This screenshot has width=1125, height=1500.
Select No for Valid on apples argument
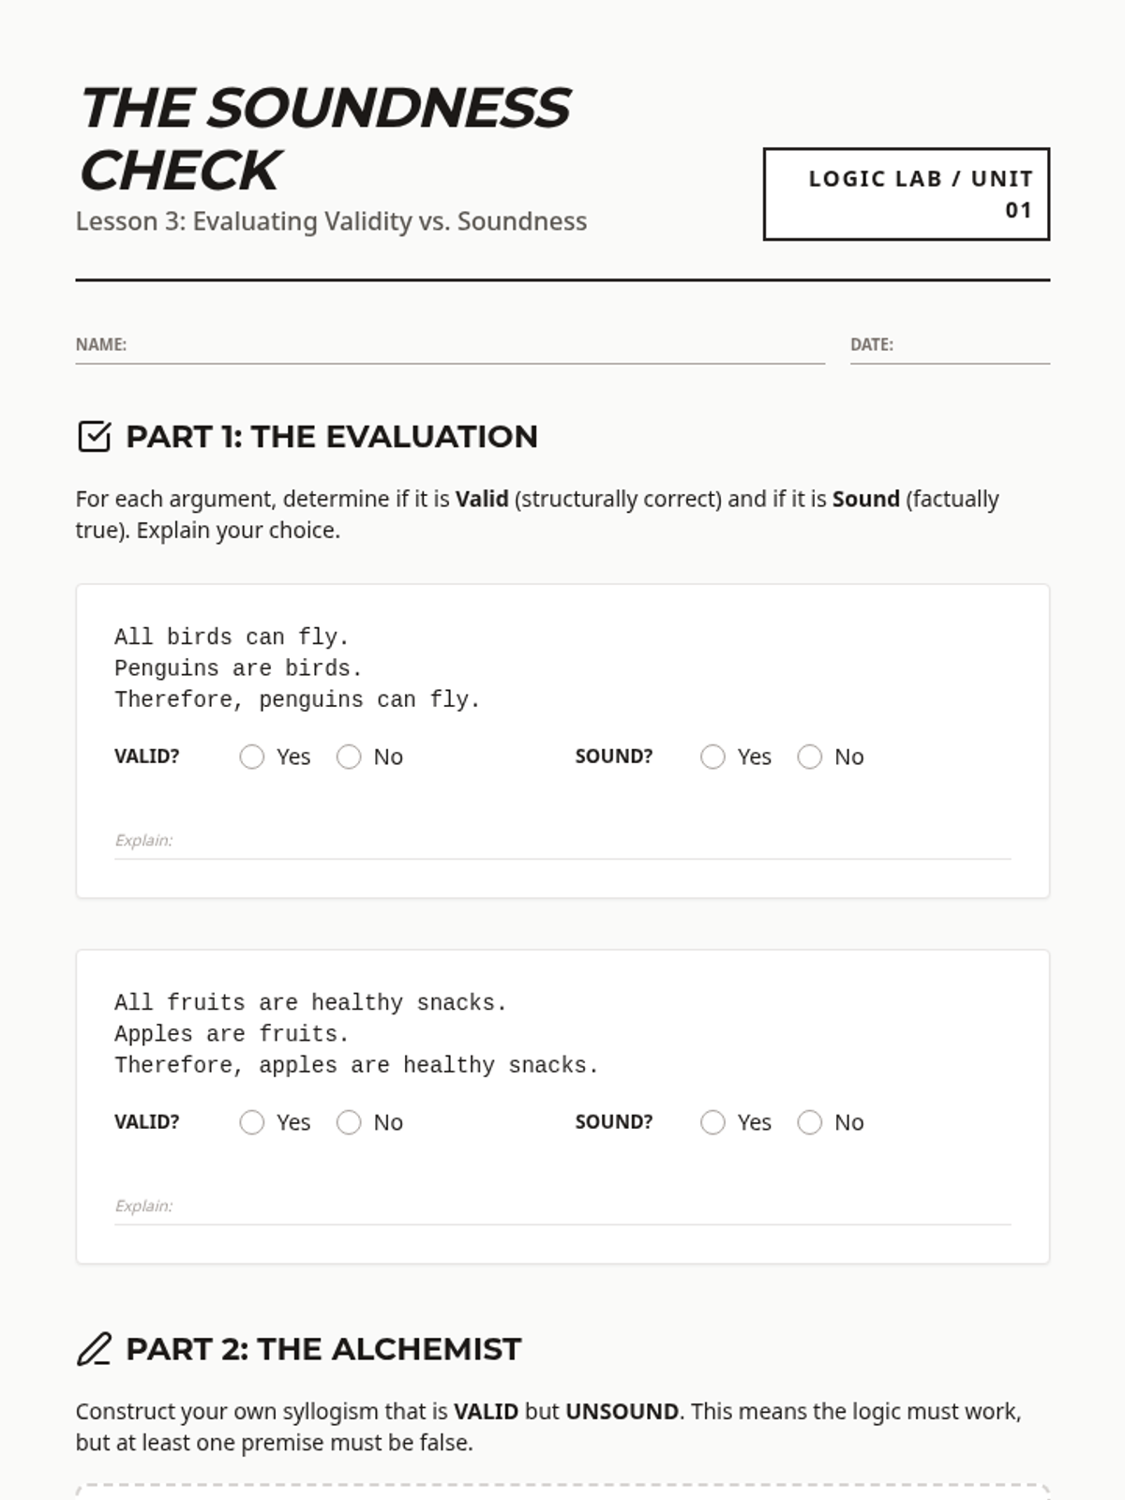click(349, 1122)
